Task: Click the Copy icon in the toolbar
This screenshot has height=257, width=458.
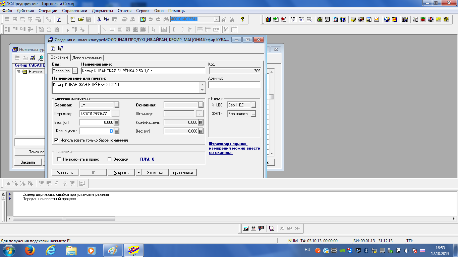Action: [x=107, y=19]
